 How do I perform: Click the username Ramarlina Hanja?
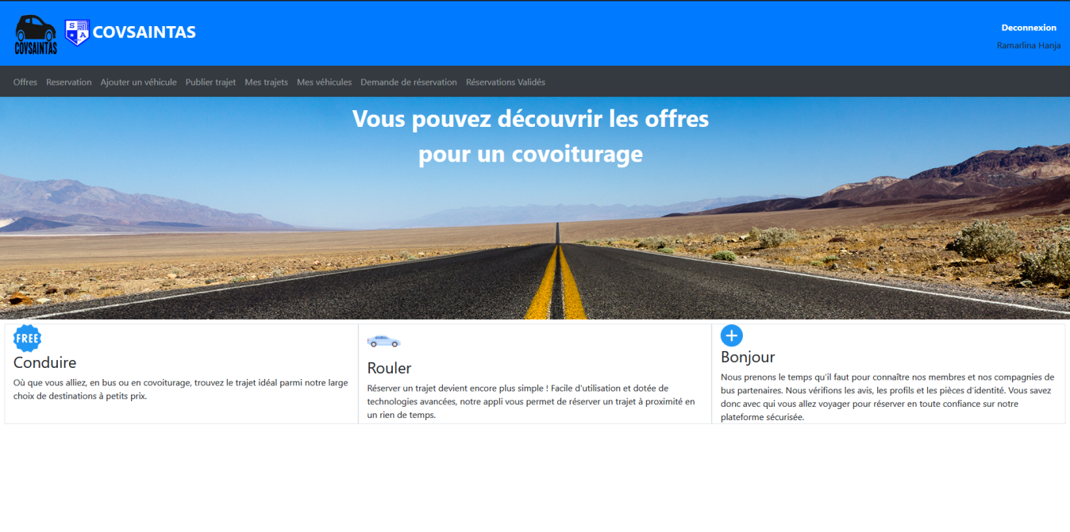[x=1028, y=46]
